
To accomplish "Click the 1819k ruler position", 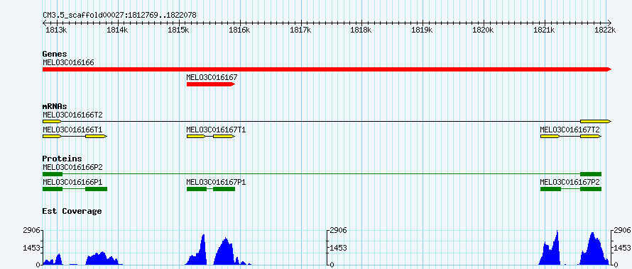I will pyautogui.click(x=423, y=30).
